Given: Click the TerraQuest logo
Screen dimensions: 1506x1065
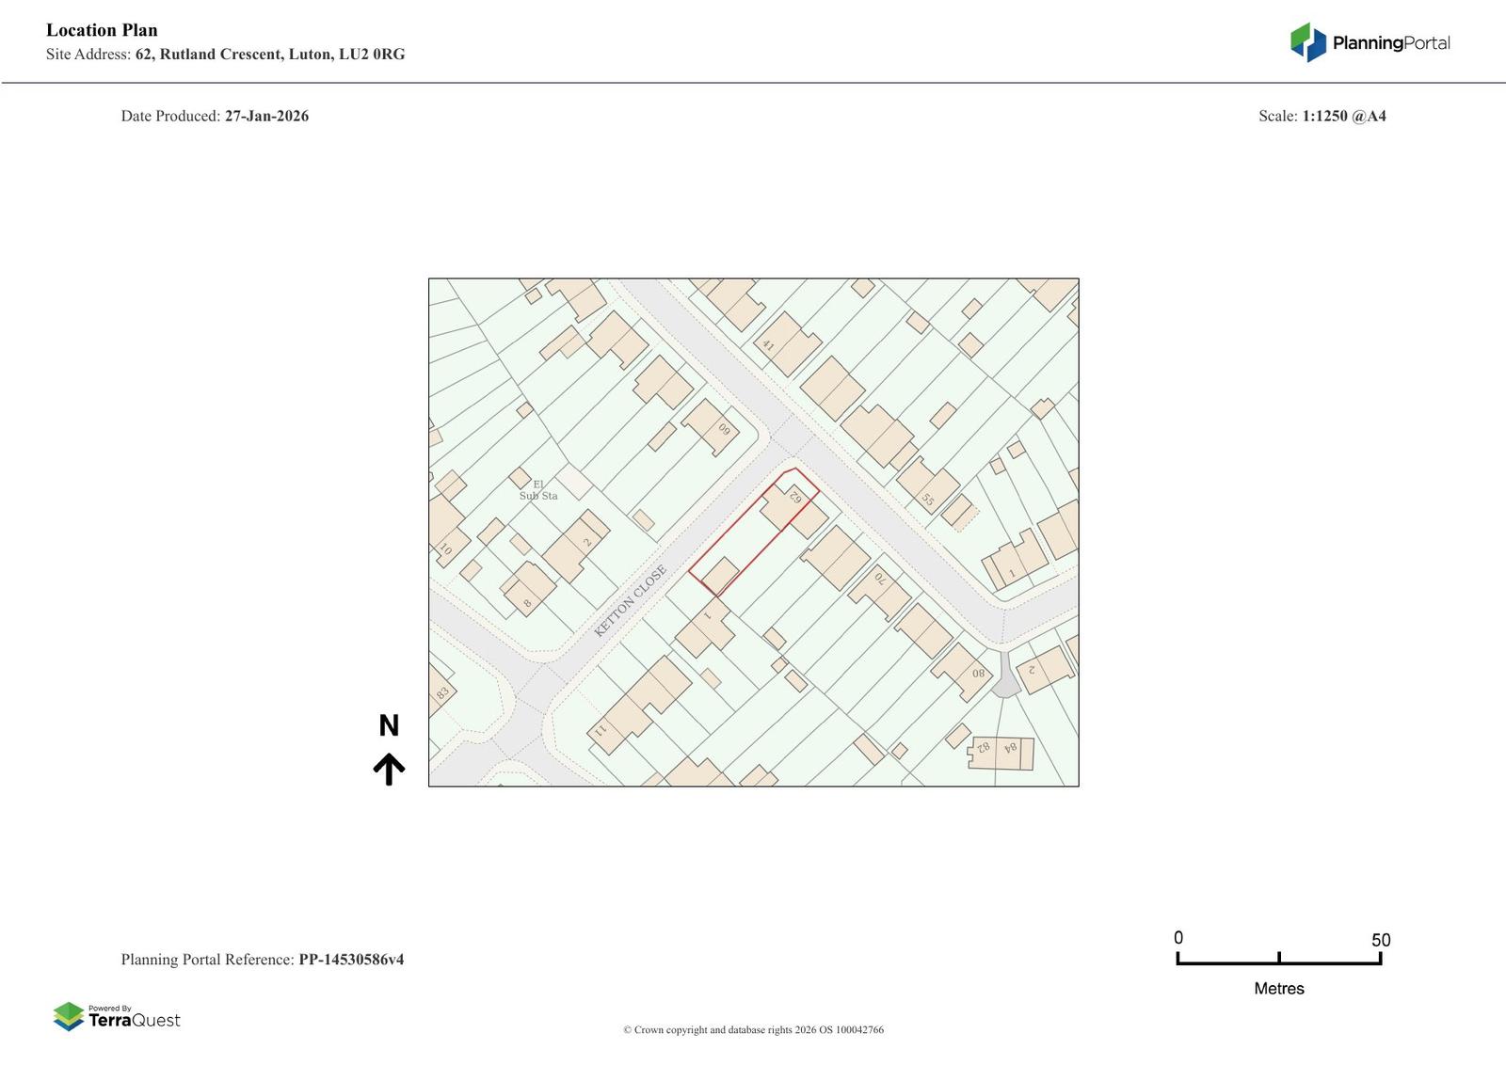Looking at the screenshot, I should [x=117, y=1016].
